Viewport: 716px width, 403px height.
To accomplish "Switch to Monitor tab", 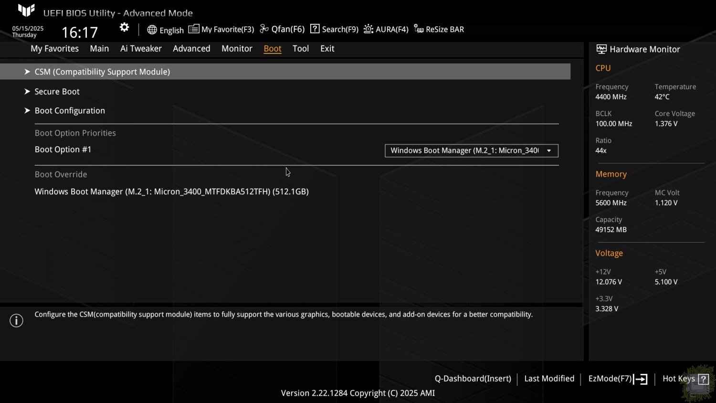I will [237, 49].
